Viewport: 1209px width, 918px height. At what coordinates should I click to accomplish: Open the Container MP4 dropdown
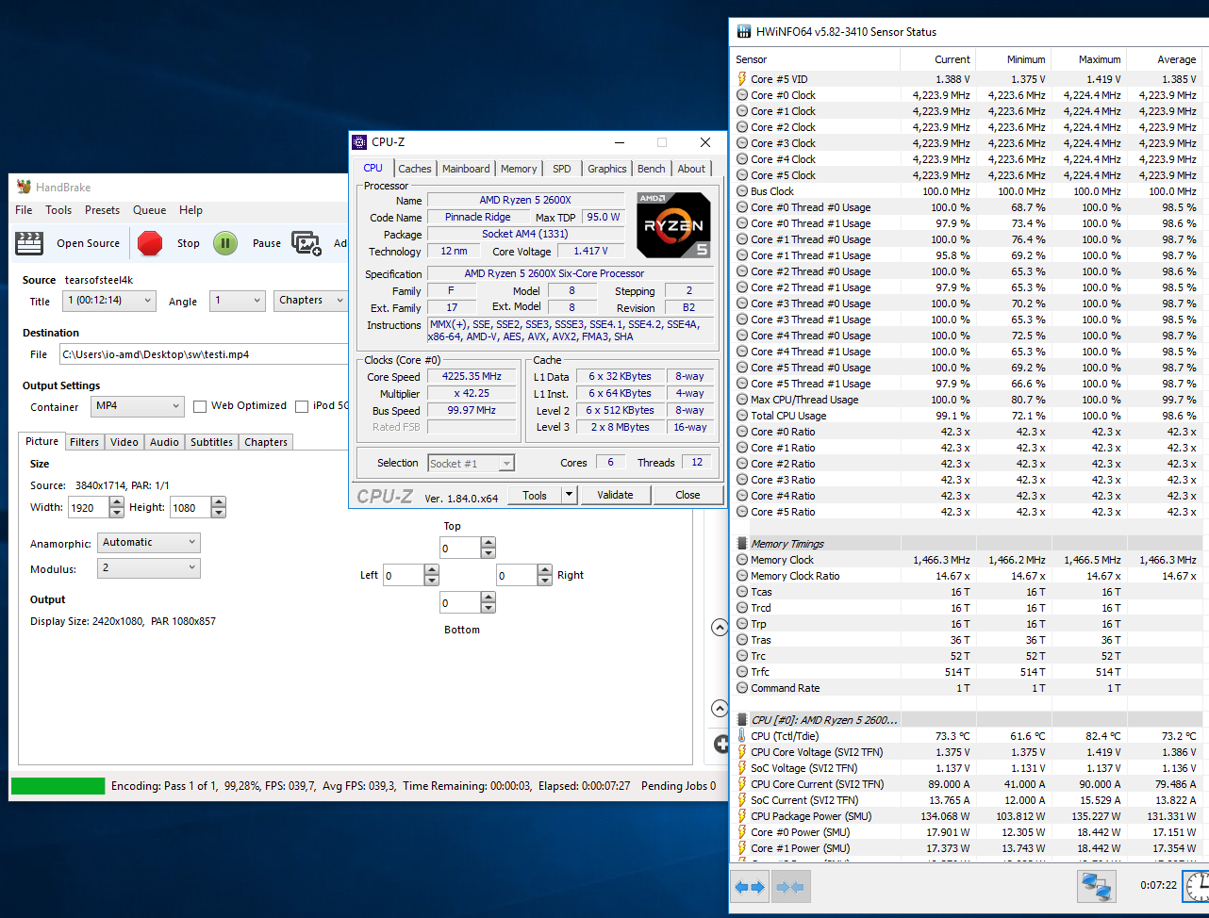click(138, 406)
